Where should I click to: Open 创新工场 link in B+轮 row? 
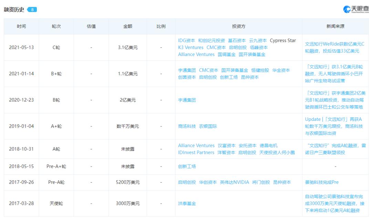(229, 77)
